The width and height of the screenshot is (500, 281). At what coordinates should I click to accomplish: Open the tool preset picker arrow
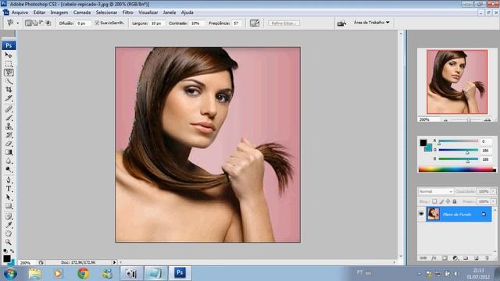point(18,23)
